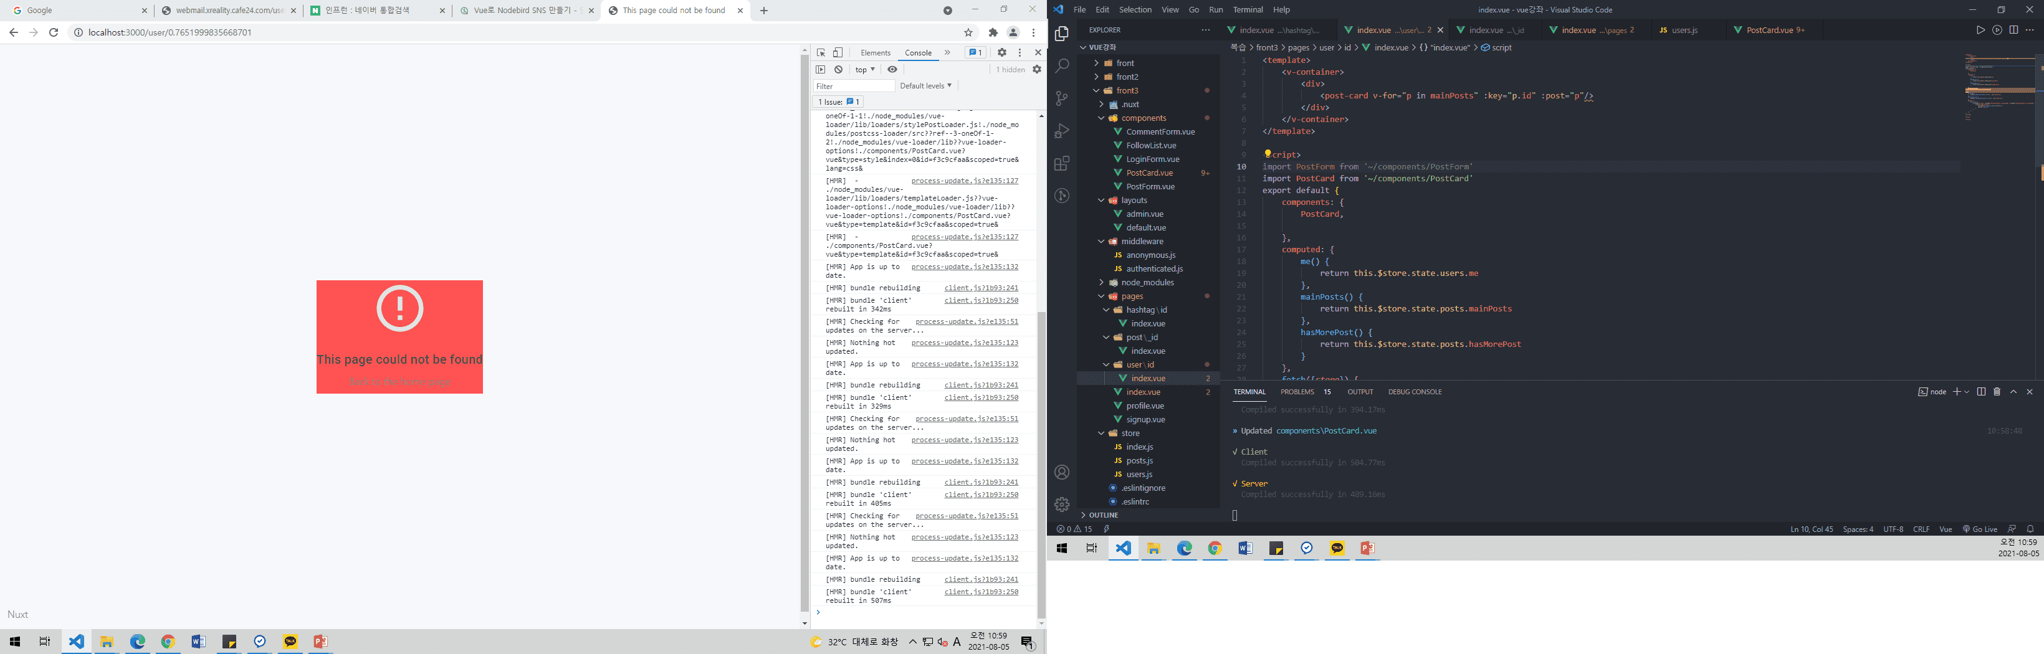
Task: Collapse the components folder in Explorer
Action: 1144,118
